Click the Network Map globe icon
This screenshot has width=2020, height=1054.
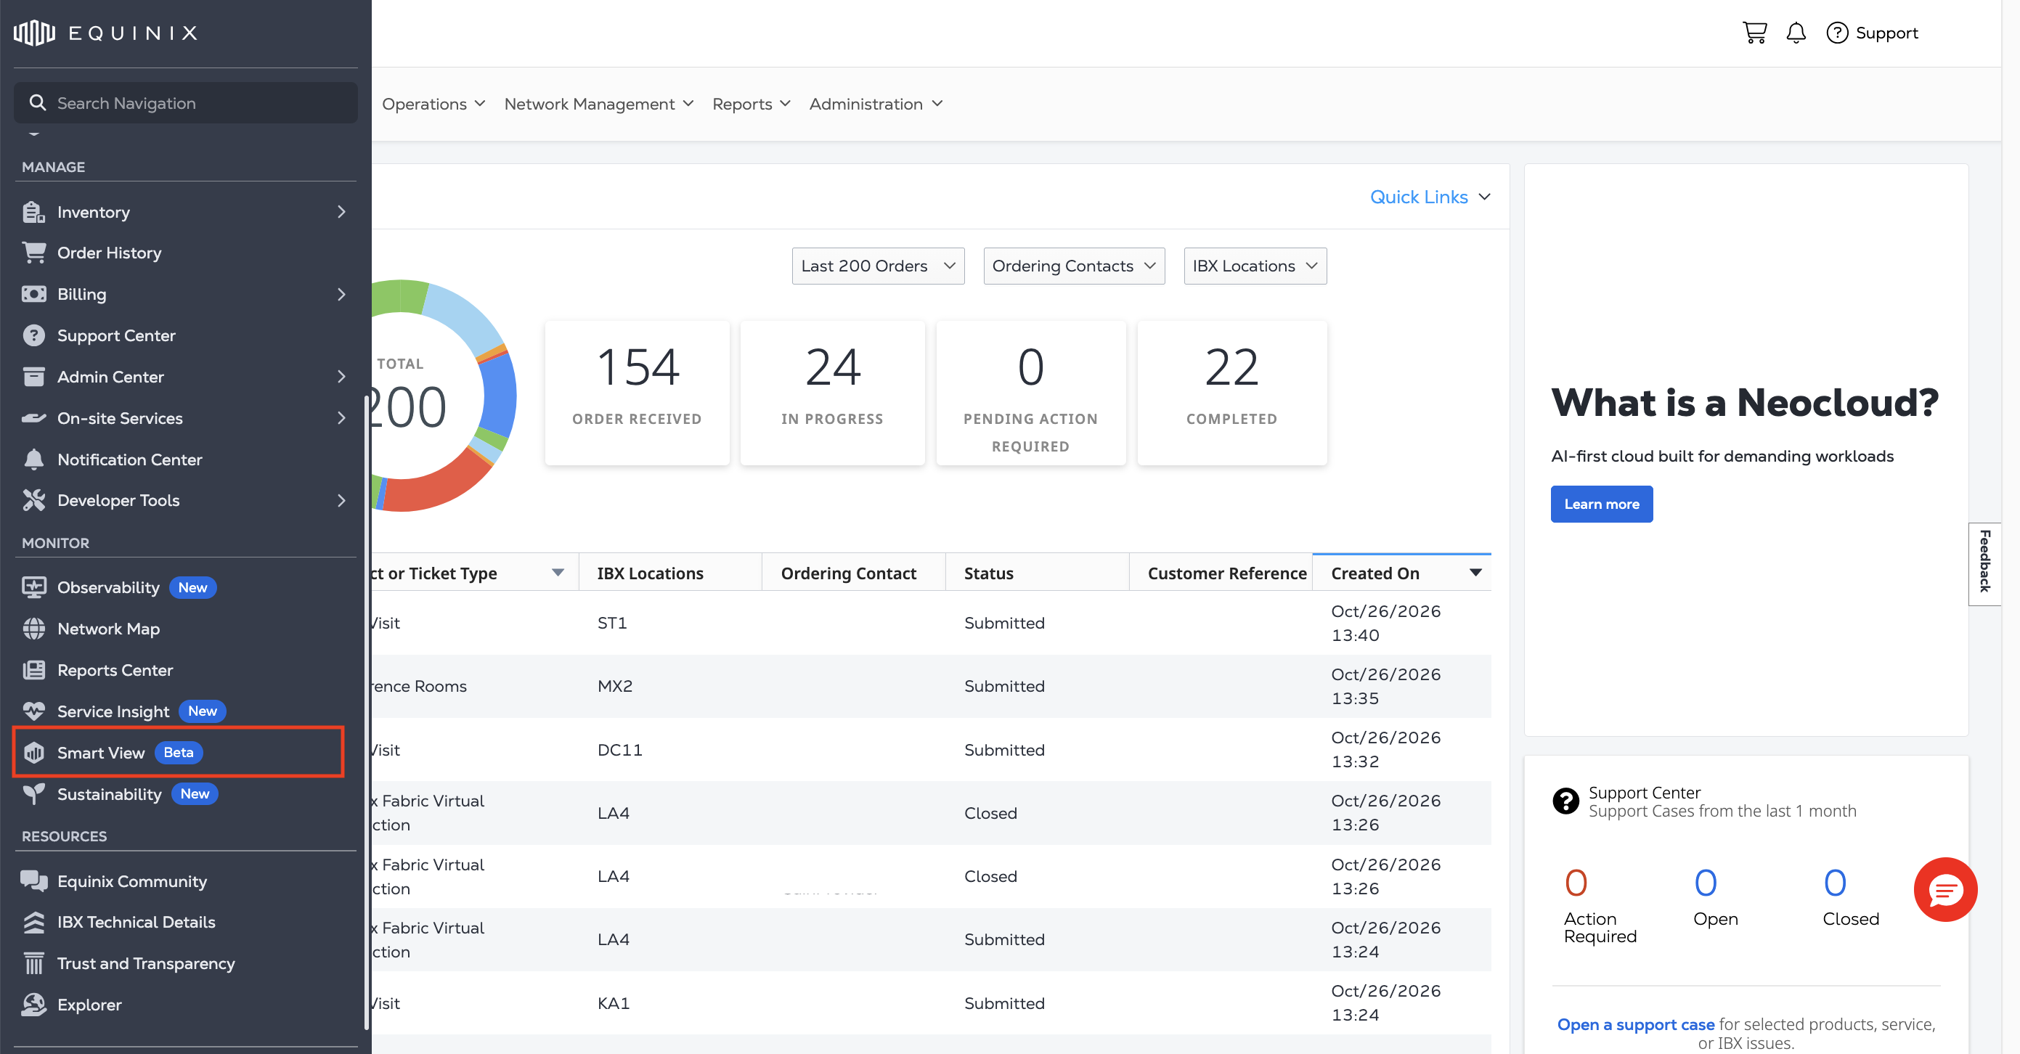tap(33, 629)
